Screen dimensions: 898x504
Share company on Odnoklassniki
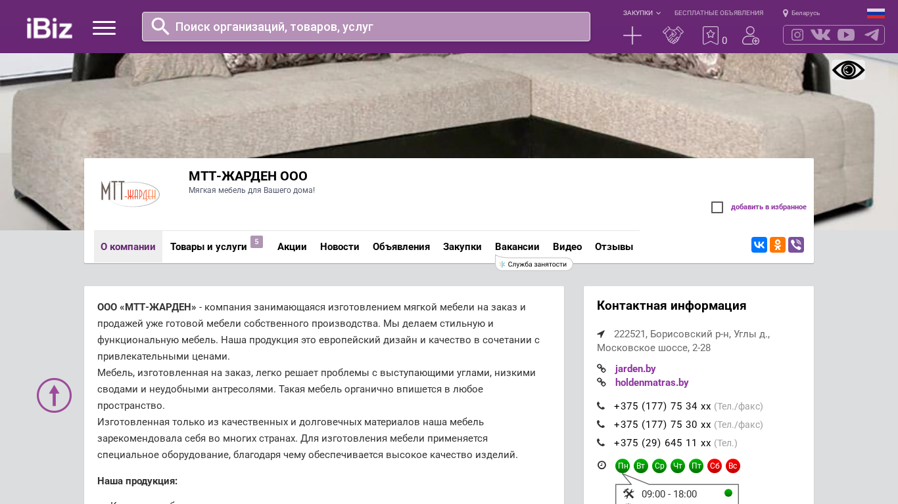point(778,245)
